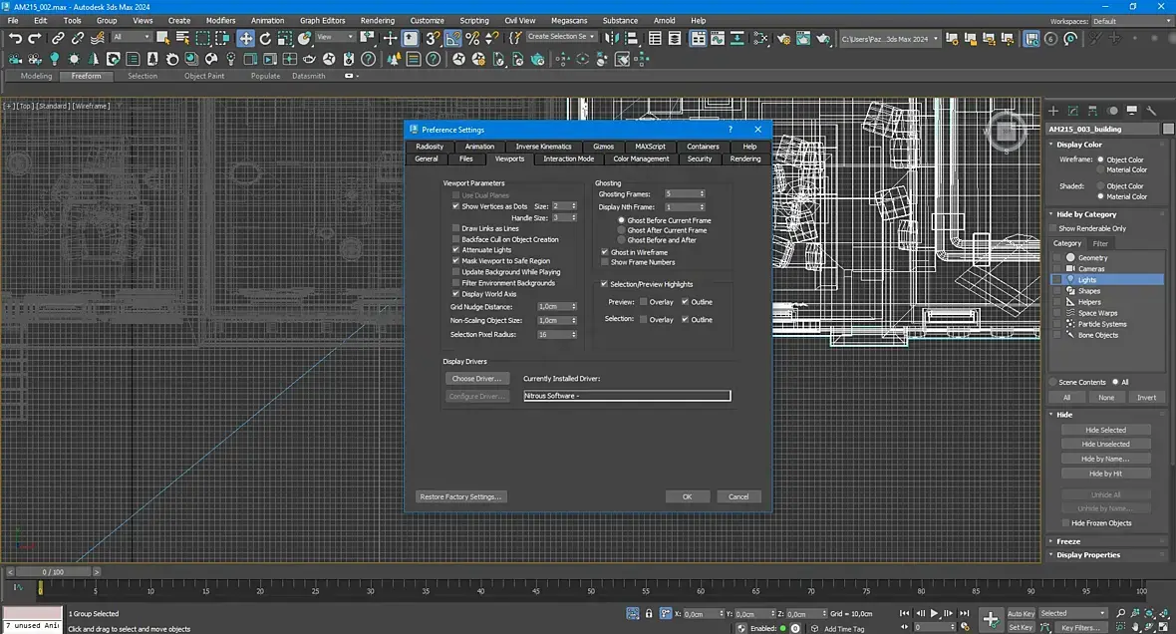The width and height of the screenshot is (1176, 634).
Task: Open the Graph Editors menu
Action: pos(322,20)
